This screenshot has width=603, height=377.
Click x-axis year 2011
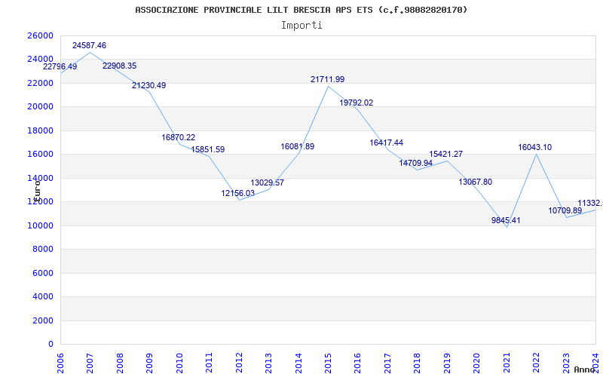(x=209, y=363)
